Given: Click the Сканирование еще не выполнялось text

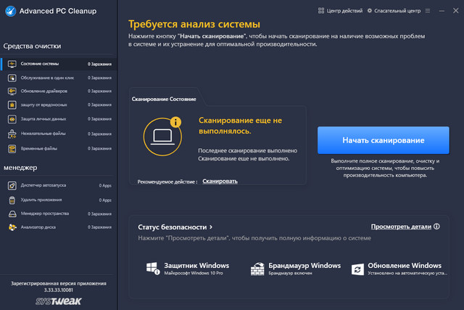Looking at the screenshot, I should pos(240,126).
